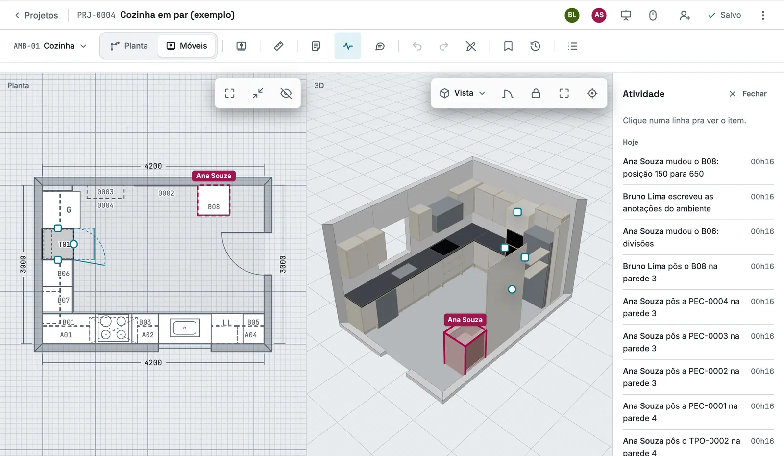Click the fullscreen frame icon in 3D toolbar
Viewport: 784px width, 456px height.
pos(564,93)
